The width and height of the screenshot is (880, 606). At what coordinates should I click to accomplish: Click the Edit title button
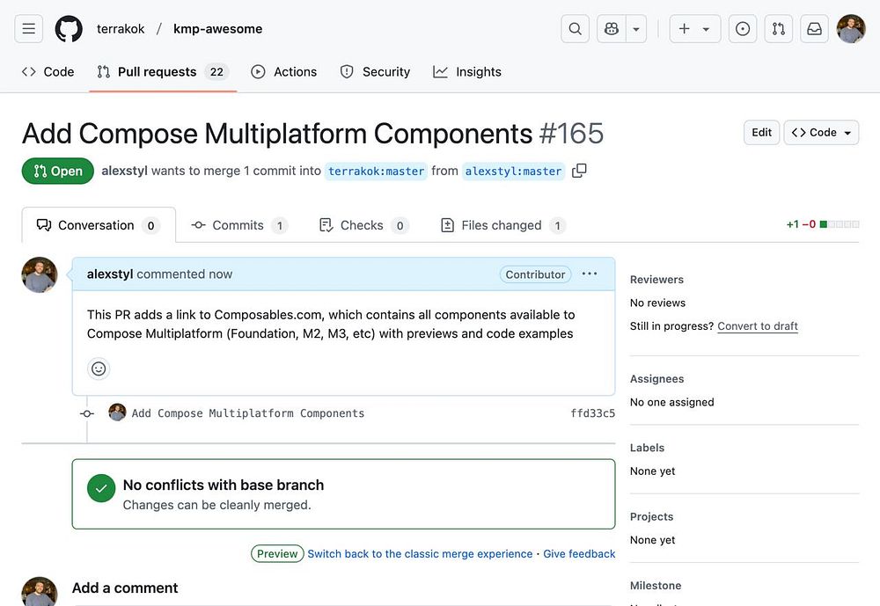tap(761, 133)
